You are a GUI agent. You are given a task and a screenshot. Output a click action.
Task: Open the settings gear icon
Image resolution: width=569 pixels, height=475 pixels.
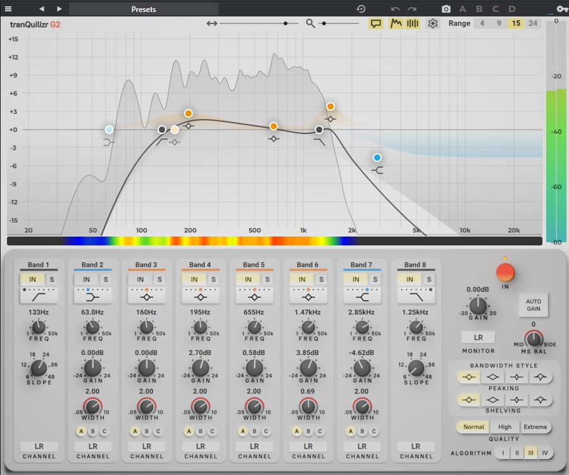432,23
